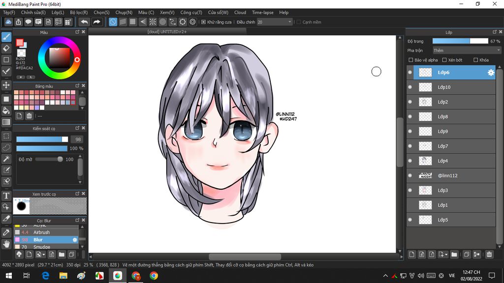Select layer Lớp3
The image size is (504, 283).
(451, 191)
